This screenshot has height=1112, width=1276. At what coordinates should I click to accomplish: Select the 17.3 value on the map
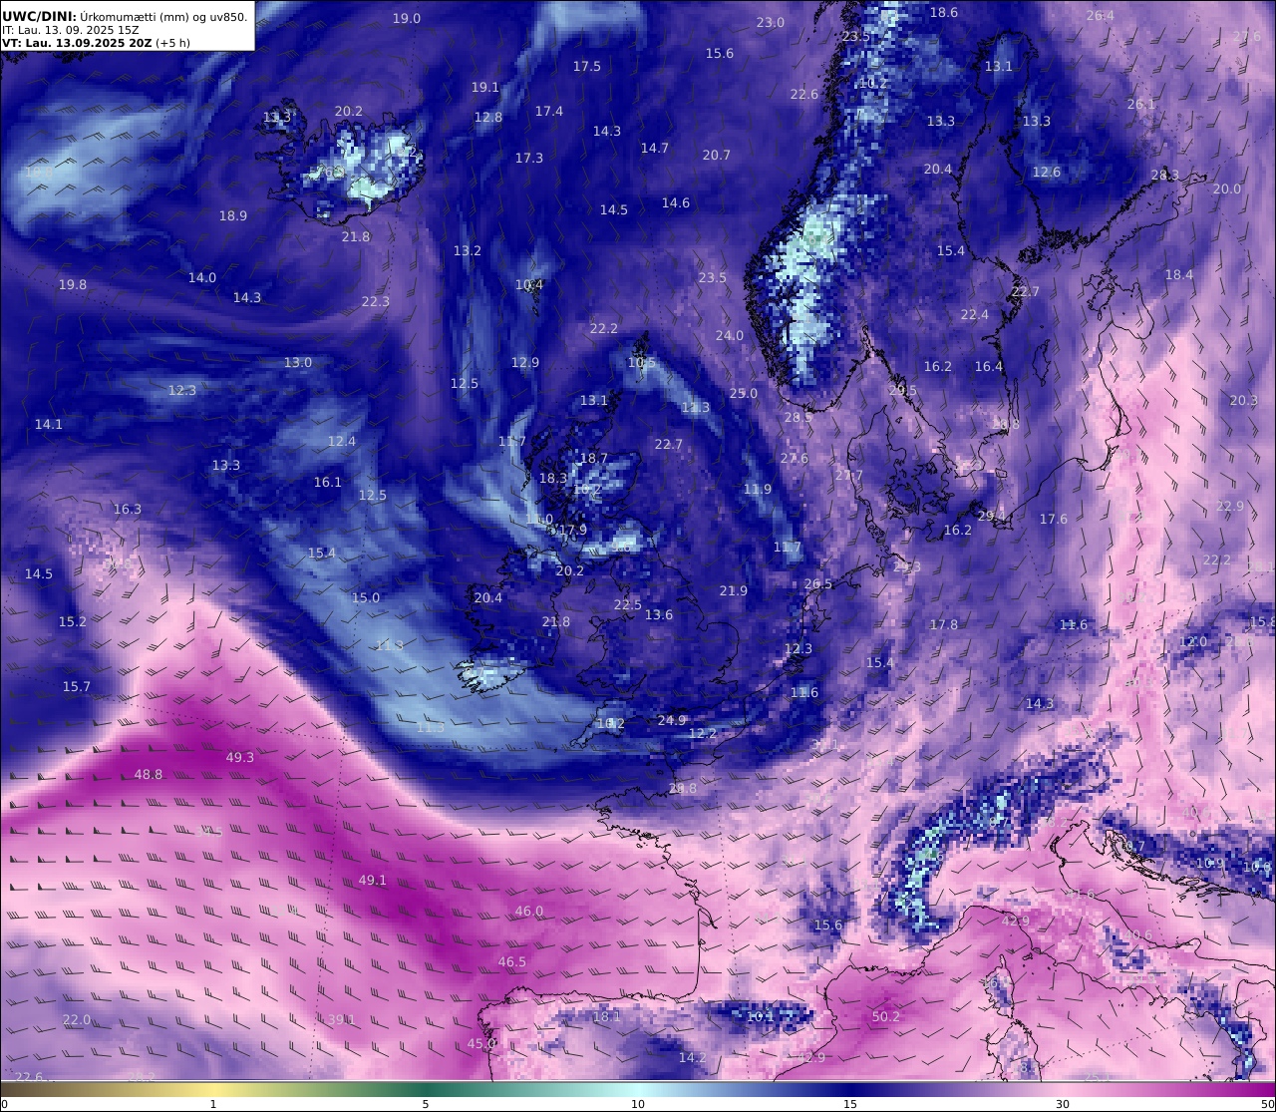pos(528,159)
